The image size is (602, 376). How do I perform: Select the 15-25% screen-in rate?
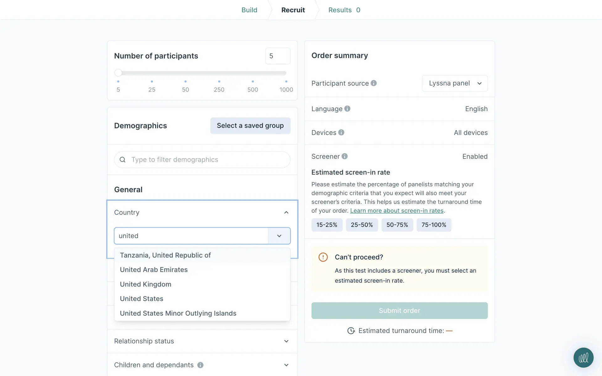click(x=327, y=225)
